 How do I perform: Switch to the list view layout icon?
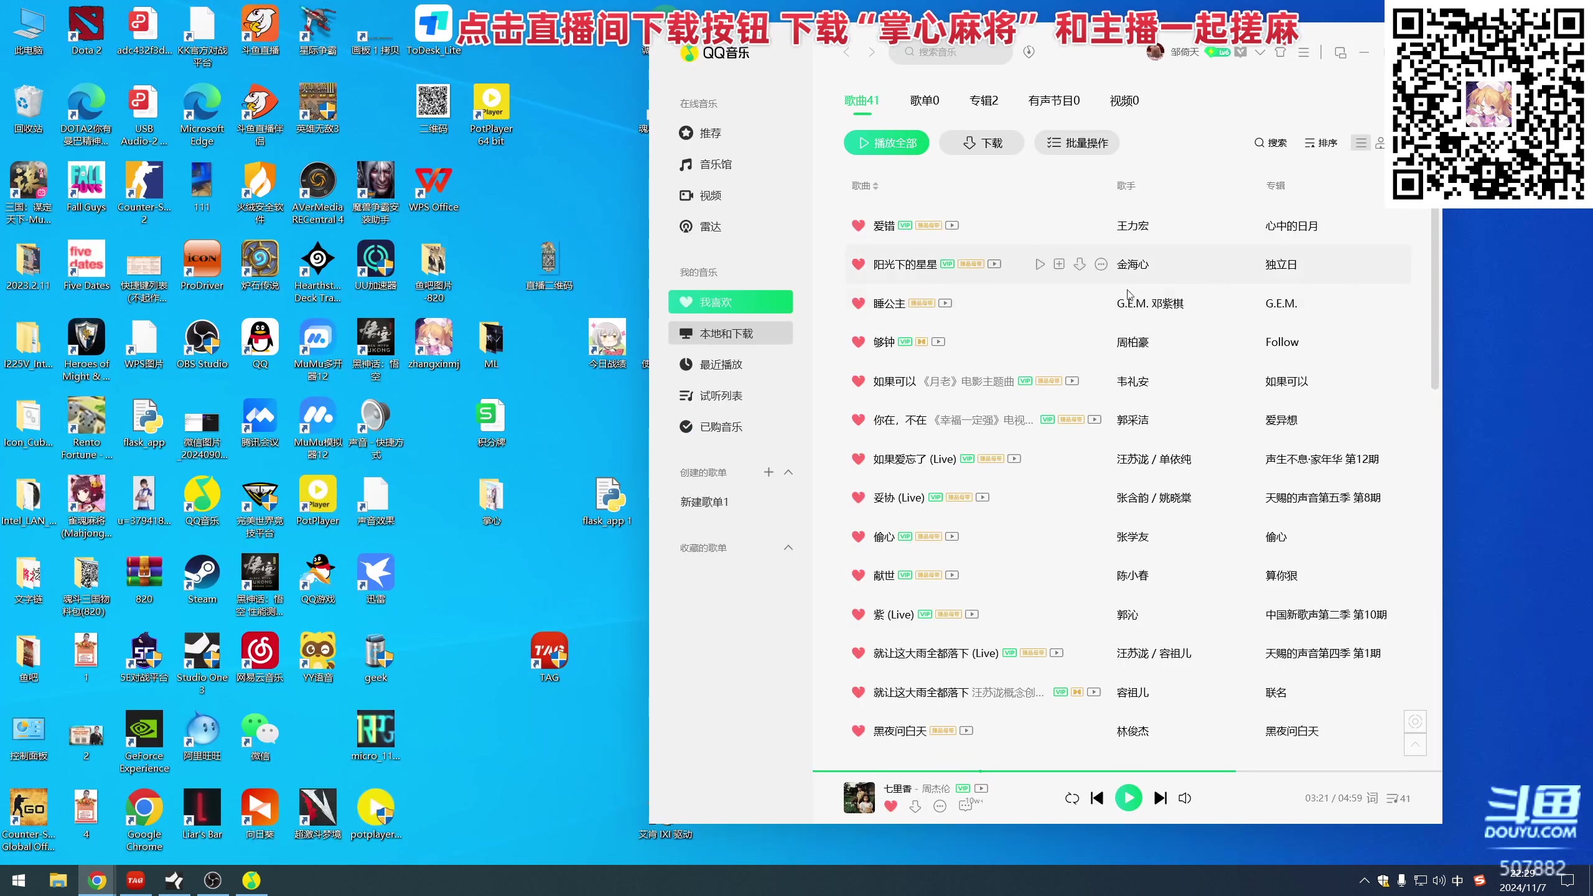1361,142
